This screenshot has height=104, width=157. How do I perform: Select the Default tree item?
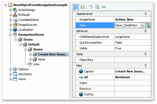pyautogui.click(x=34, y=44)
